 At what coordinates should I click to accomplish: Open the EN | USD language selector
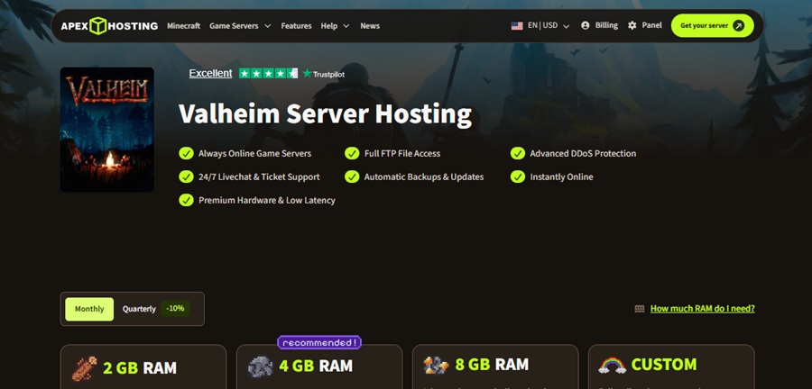click(540, 25)
